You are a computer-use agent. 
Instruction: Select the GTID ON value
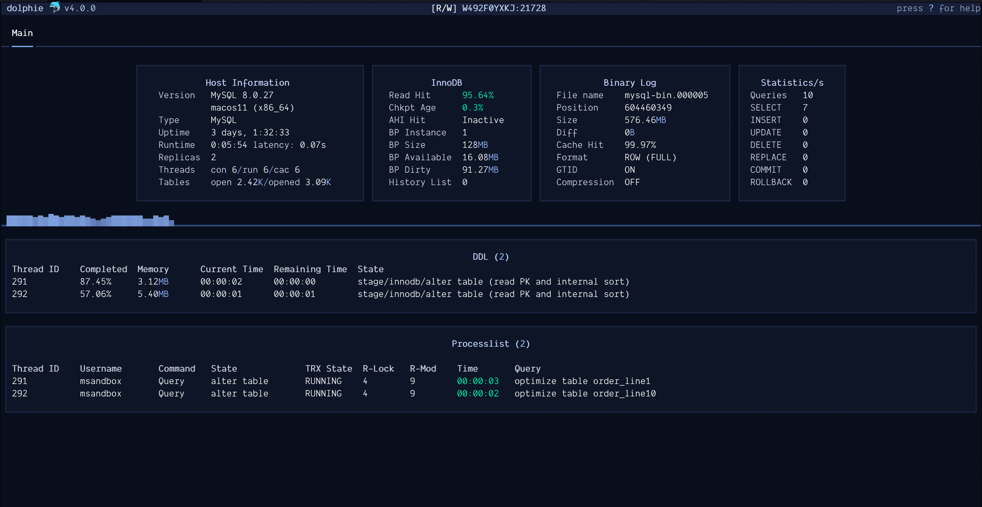(629, 169)
